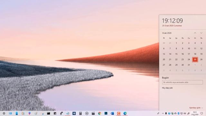Select date 22 in the calendar

click(176, 59)
